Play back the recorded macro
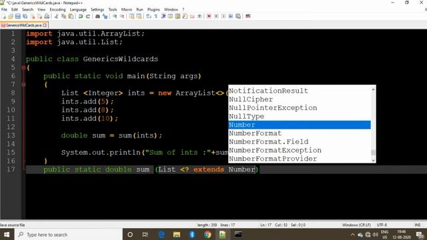Image resolution: width=427 pixels, height=240 pixels. (224, 16)
